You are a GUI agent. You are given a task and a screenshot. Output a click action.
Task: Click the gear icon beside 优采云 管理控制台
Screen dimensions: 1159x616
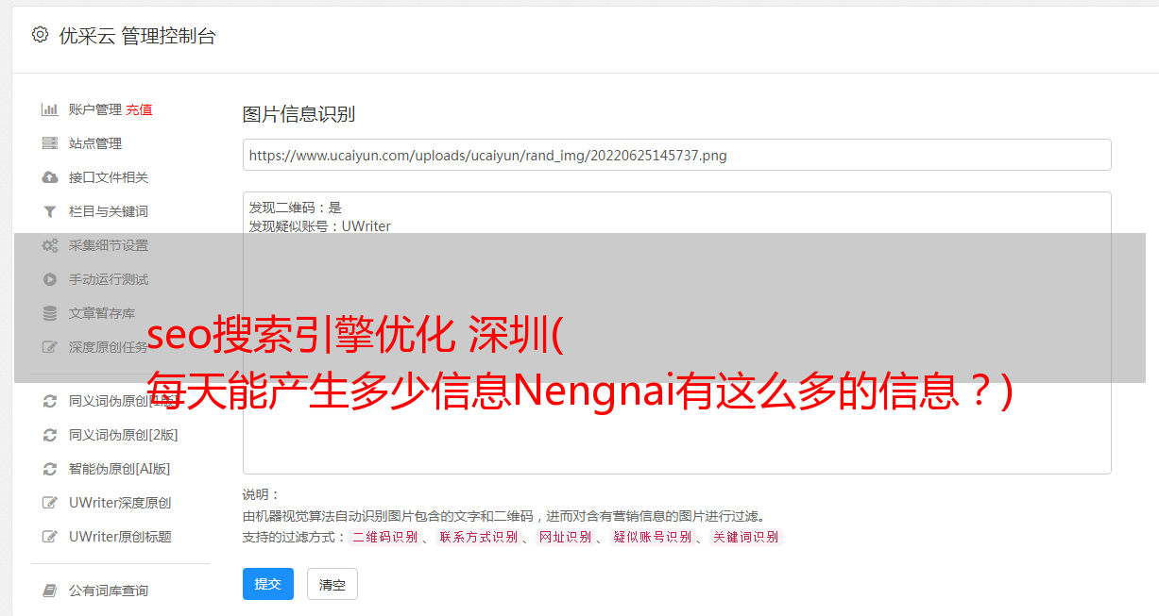pos(40,35)
